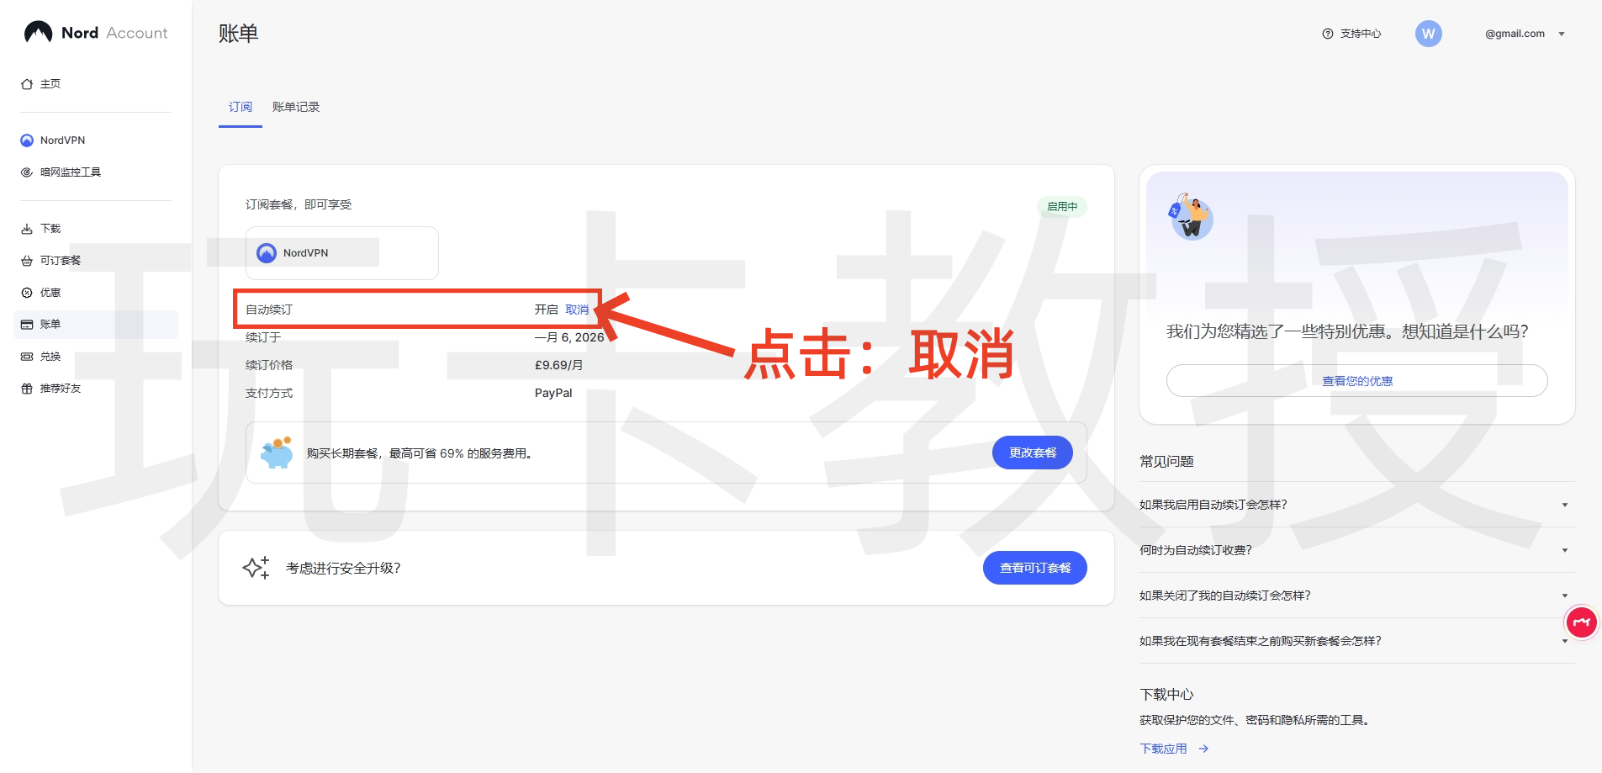Viewport: 1602px width, 773px height.
Task: Select the 兑换 redeem sidebar icon
Action: pyautogui.click(x=26, y=356)
